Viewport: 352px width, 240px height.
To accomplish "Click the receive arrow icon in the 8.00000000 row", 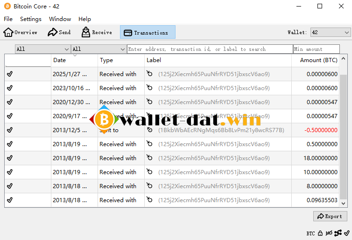I will [149, 185].
